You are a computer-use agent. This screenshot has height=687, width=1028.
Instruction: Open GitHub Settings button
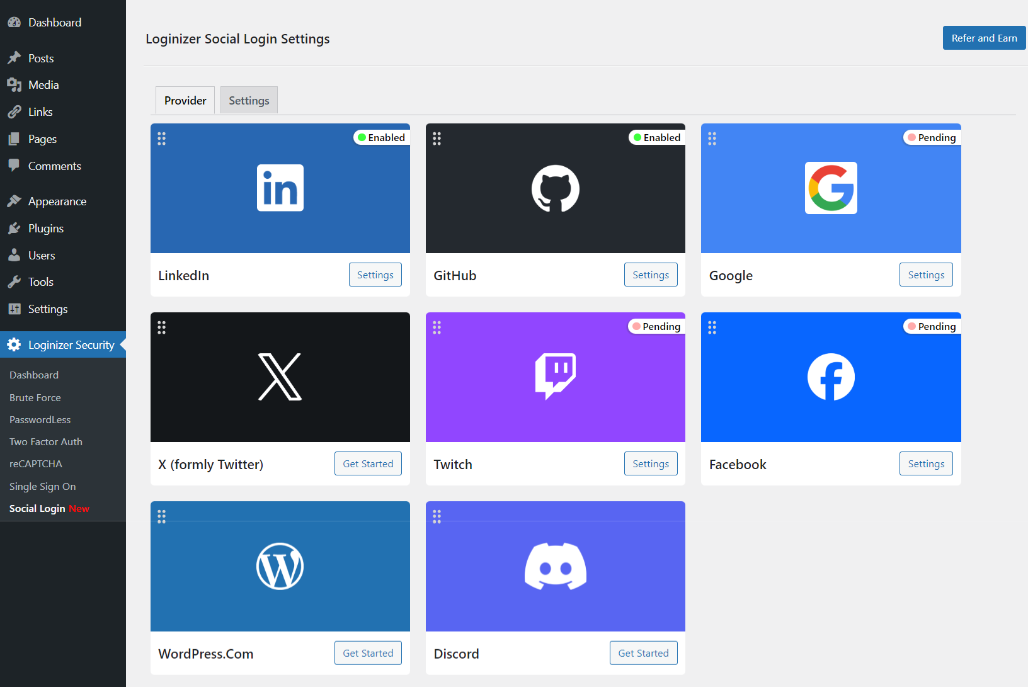pyautogui.click(x=651, y=275)
